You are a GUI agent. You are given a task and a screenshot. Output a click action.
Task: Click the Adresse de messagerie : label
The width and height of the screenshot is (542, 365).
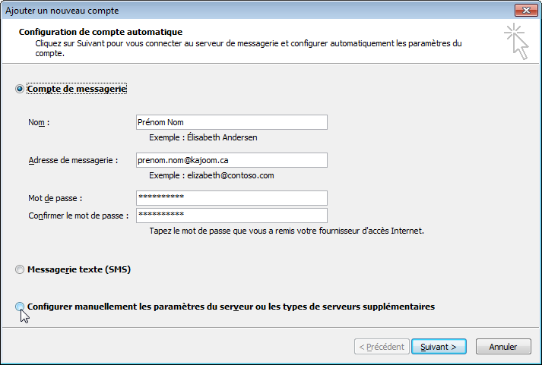(x=73, y=160)
